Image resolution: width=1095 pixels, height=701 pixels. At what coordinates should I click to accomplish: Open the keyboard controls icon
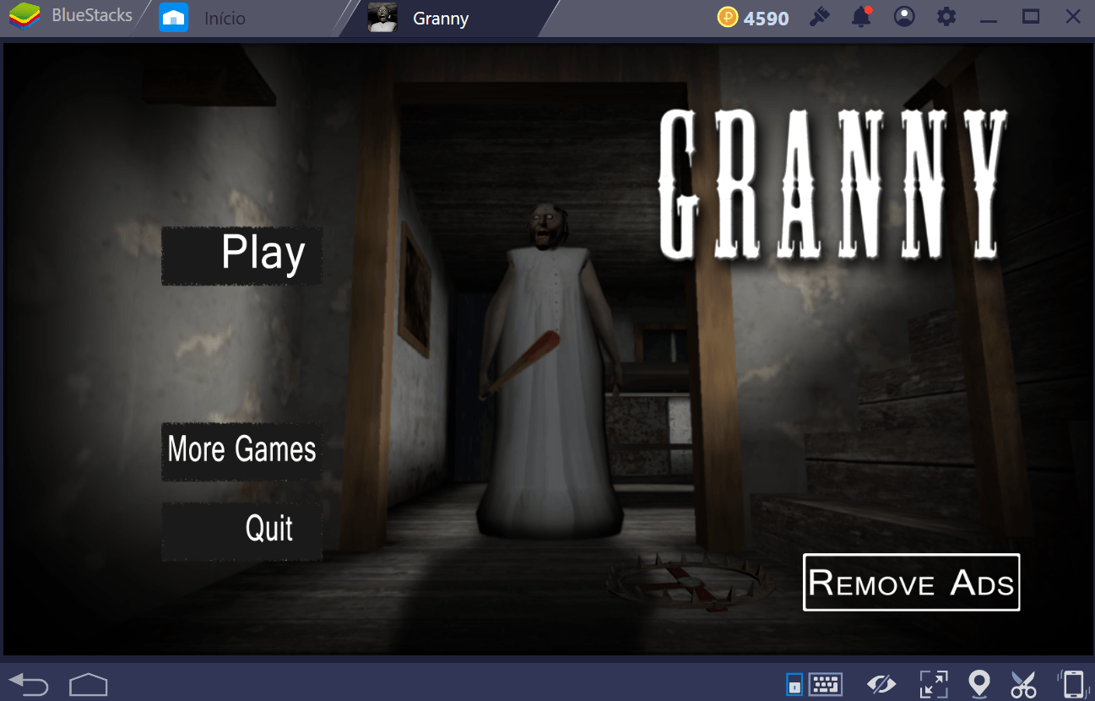(826, 683)
